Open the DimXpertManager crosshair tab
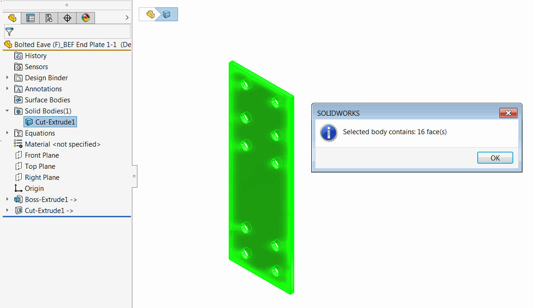Image resolution: width=534 pixels, height=308 pixels. [67, 18]
